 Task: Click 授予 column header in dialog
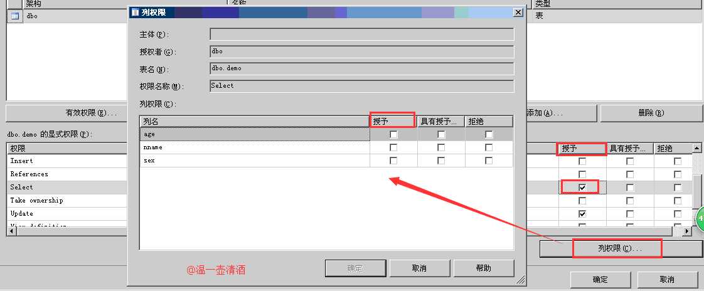point(393,121)
